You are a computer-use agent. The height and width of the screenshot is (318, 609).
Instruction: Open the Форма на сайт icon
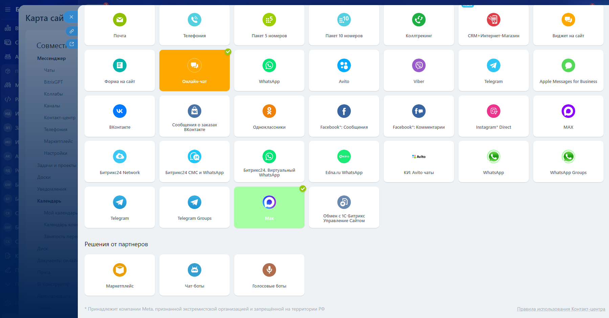[120, 65]
